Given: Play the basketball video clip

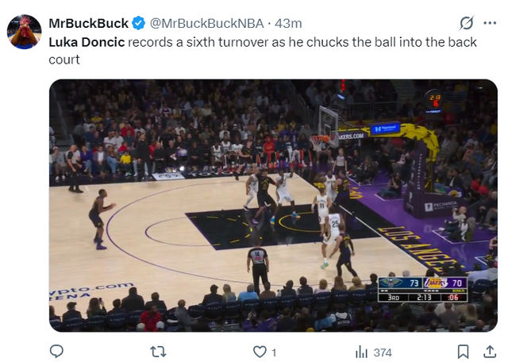Looking at the screenshot, I should [273, 205].
